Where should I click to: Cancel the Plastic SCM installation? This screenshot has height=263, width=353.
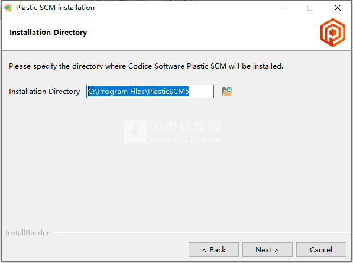(321, 250)
